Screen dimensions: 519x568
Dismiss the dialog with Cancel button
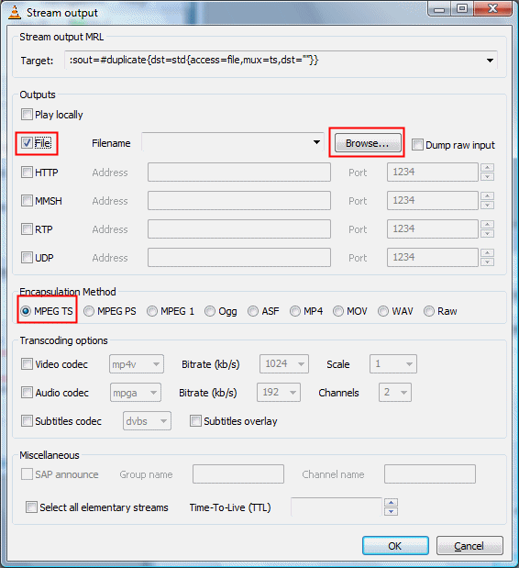pos(469,546)
